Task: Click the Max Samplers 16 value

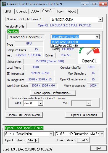Action: pyautogui.click(x=93, y=73)
